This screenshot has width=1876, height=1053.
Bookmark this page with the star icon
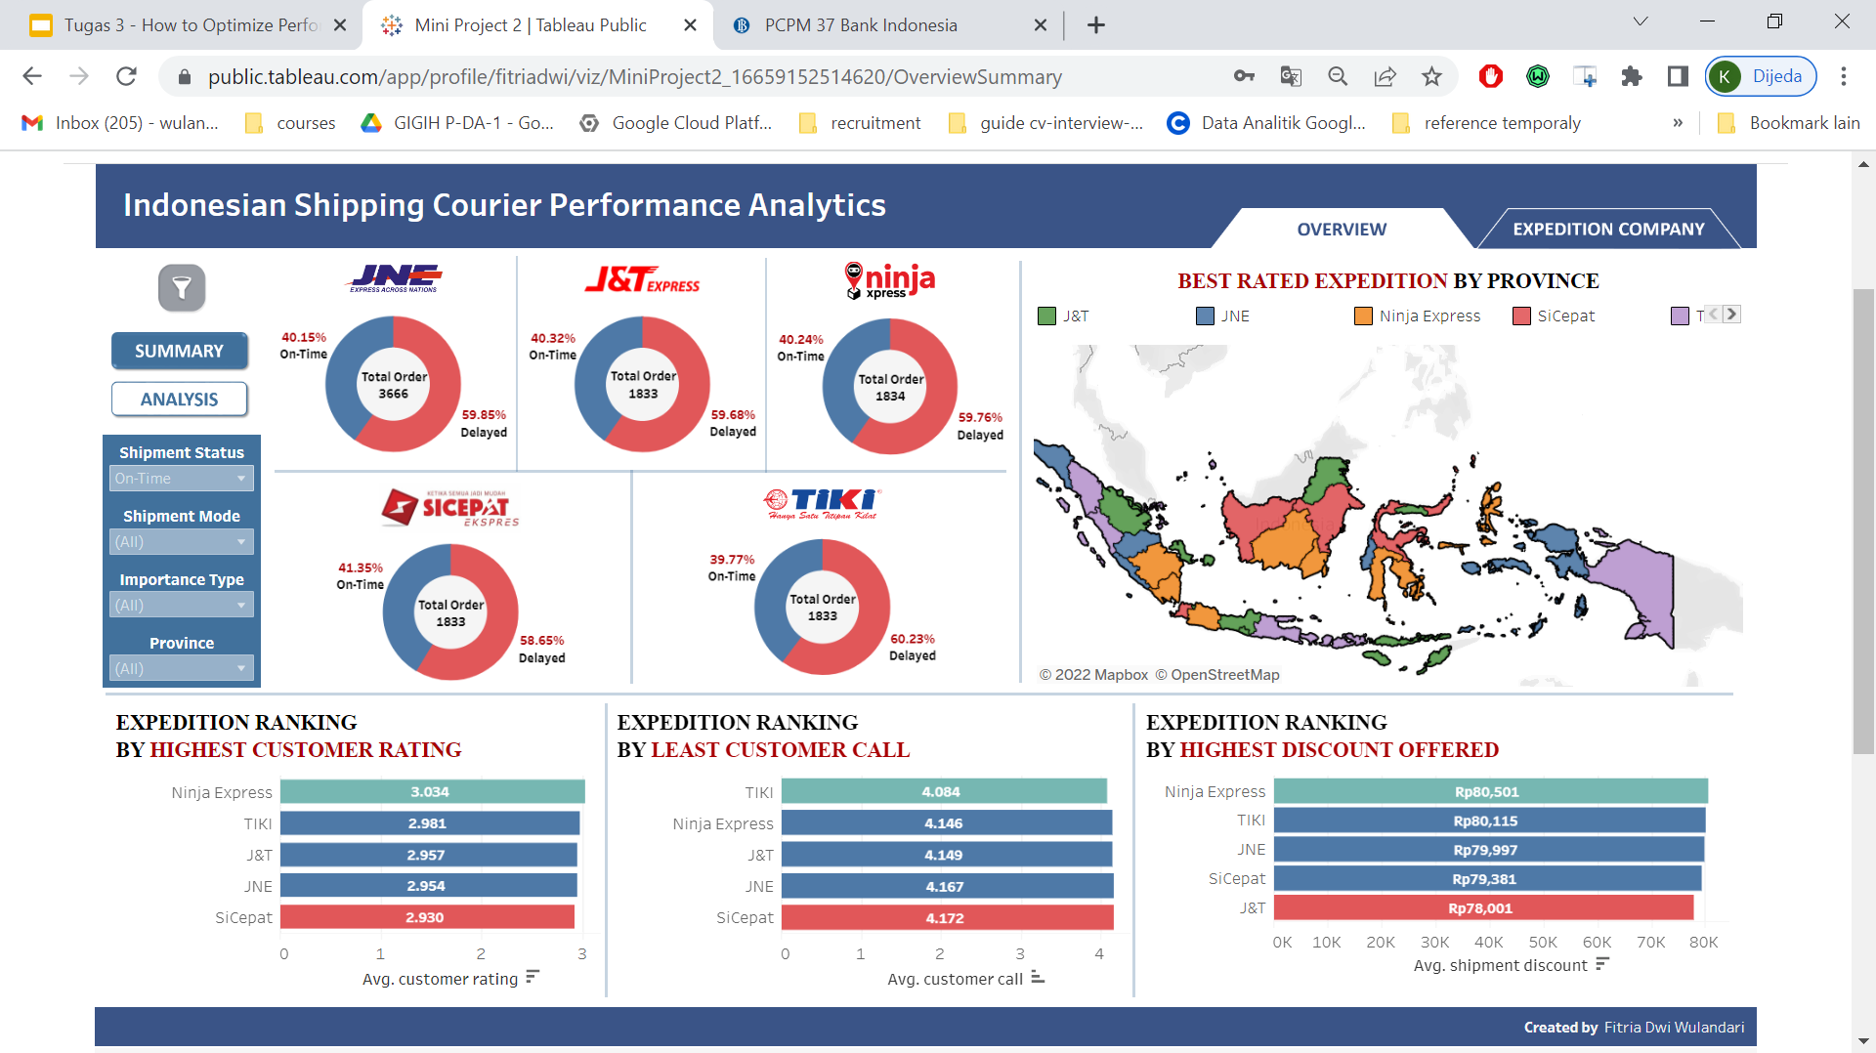[1433, 76]
